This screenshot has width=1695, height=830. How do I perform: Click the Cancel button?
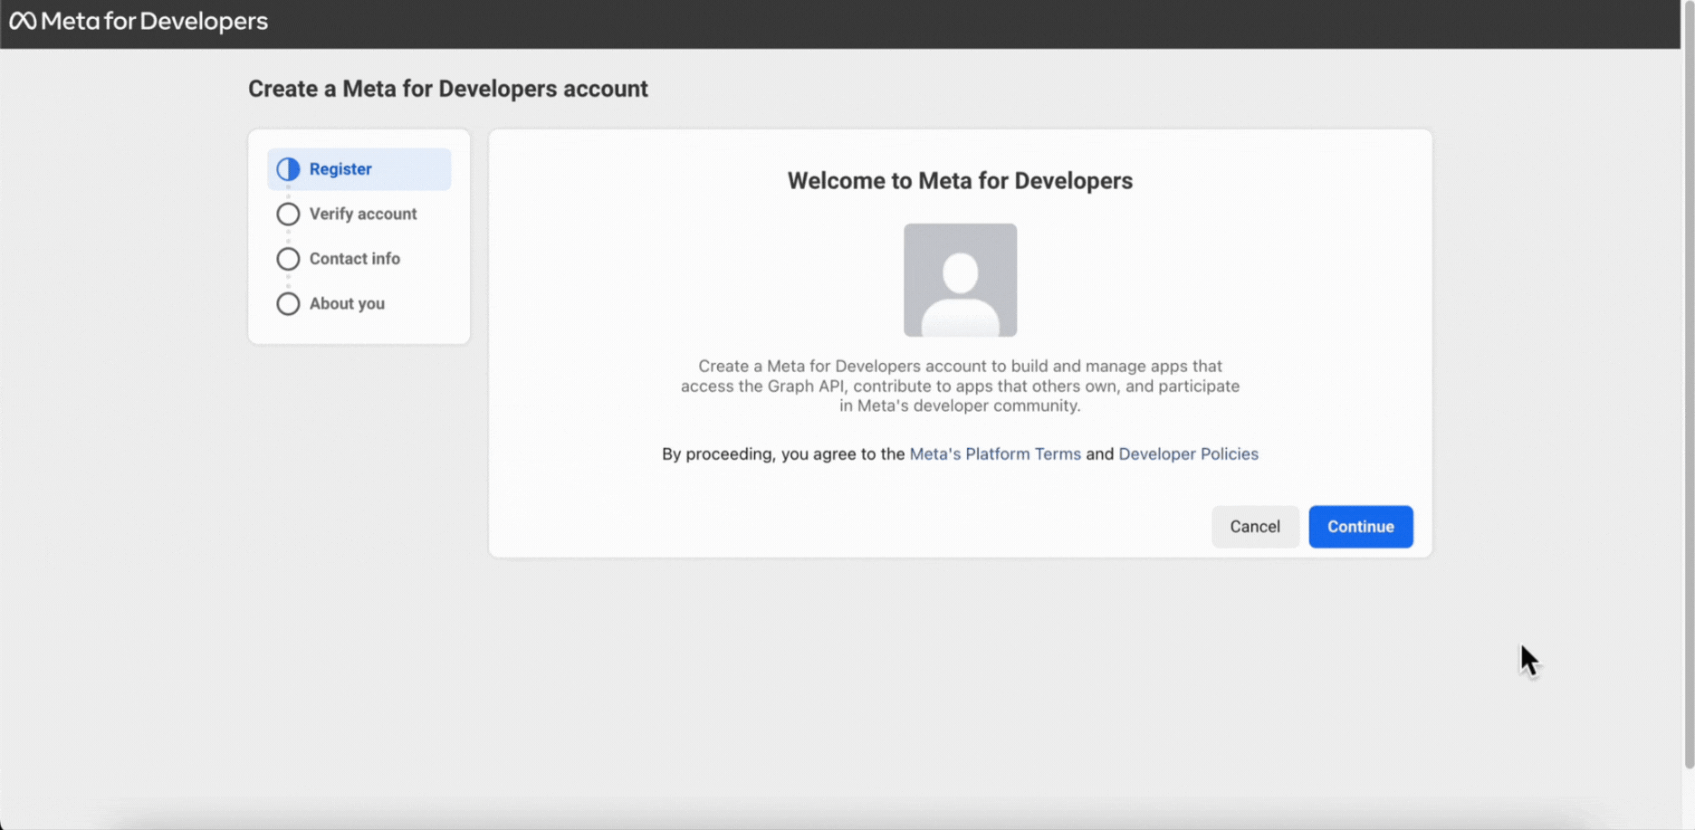1255,527
